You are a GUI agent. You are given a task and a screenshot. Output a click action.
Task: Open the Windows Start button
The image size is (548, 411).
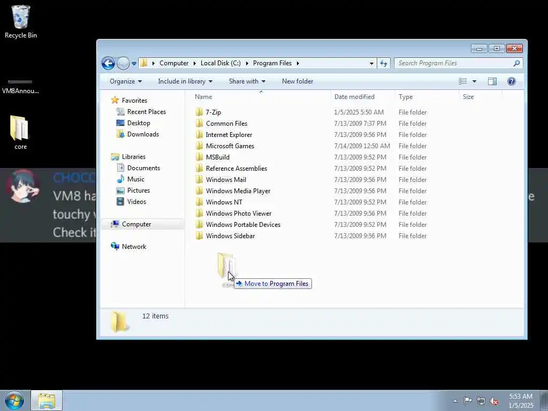[14, 400]
